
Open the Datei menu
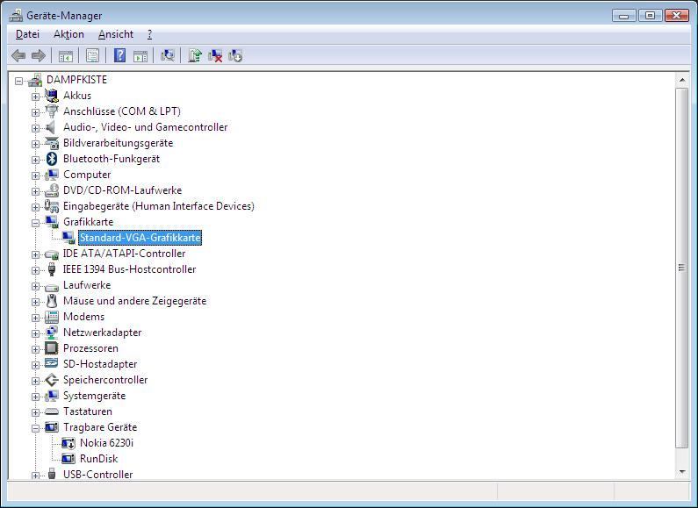tap(27, 34)
